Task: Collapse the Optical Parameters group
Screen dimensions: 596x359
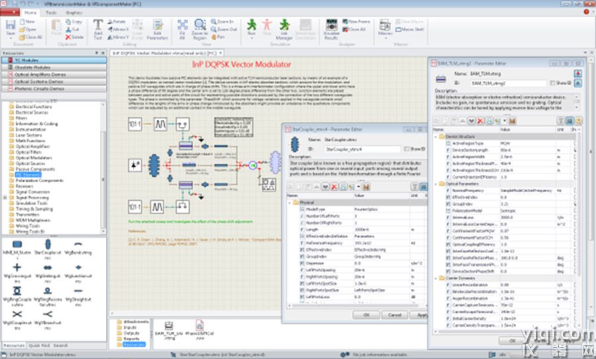Action: click(436, 184)
